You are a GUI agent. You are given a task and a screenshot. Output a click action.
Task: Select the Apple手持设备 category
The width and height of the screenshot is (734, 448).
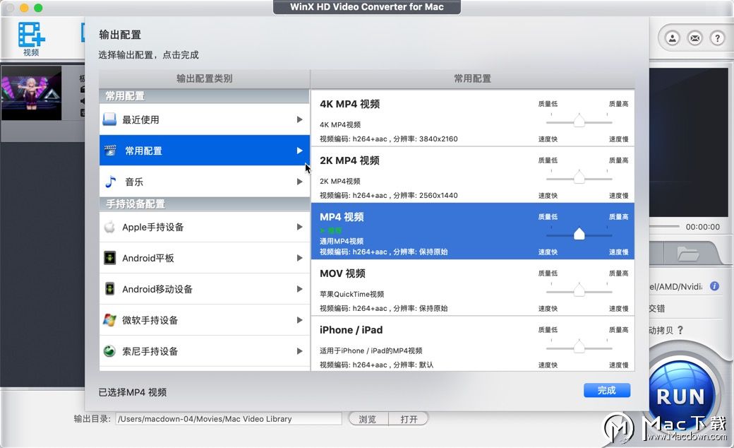point(205,227)
